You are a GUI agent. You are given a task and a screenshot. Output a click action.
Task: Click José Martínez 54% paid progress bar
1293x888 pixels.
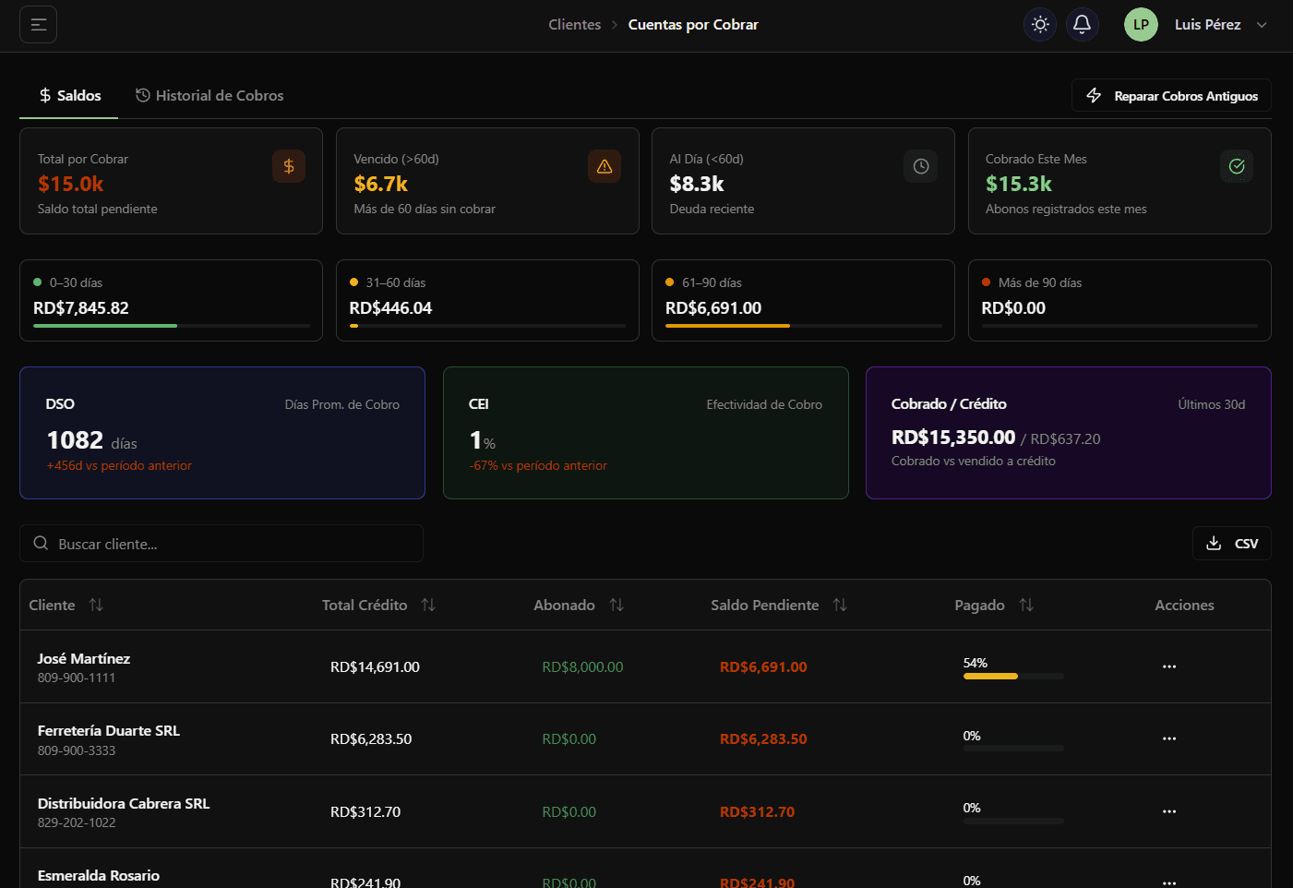coord(1012,677)
